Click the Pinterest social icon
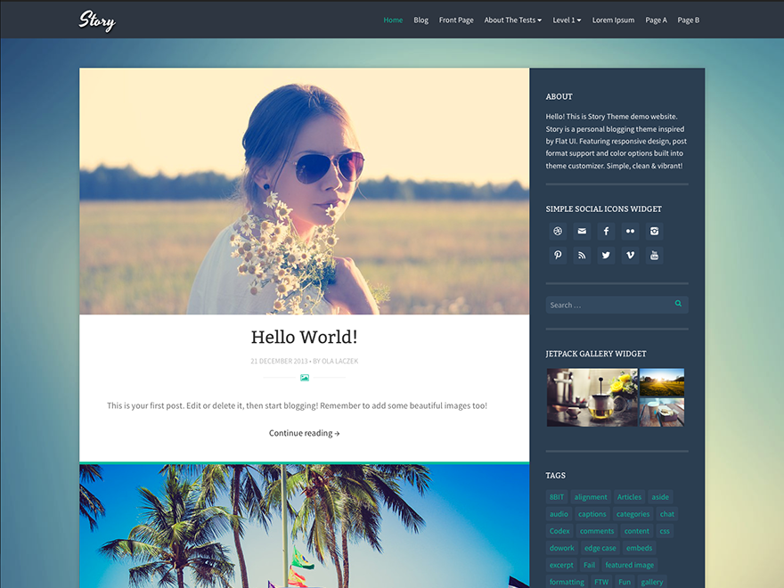This screenshot has height=588, width=784. point(557,255)
